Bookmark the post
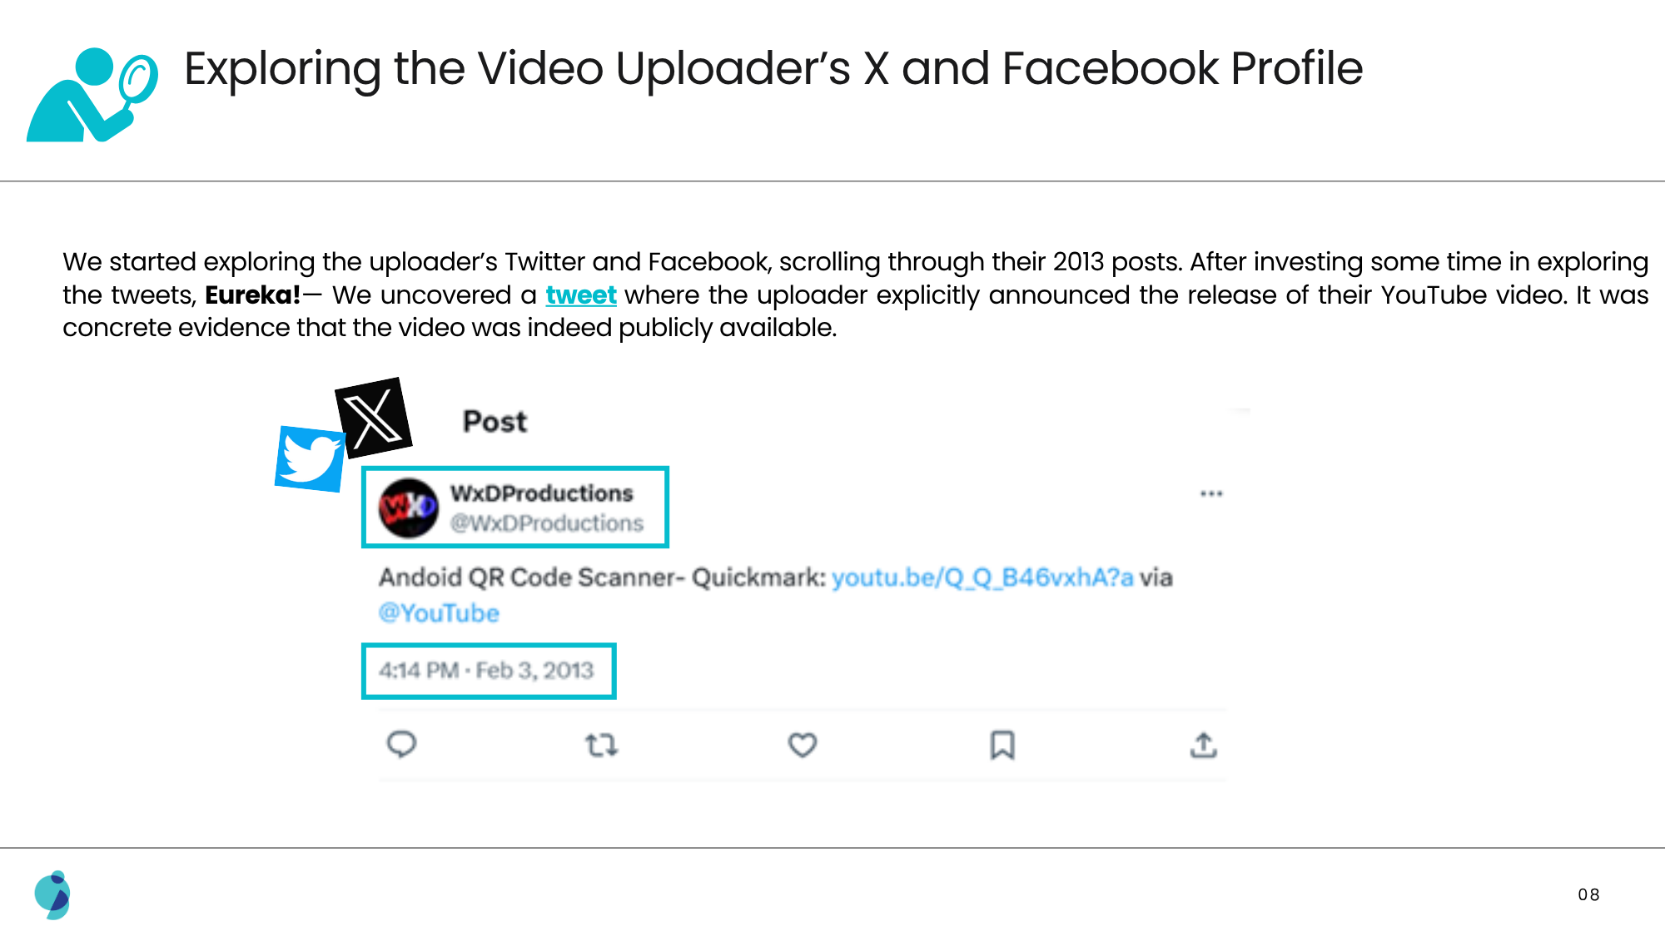Viewport: 1665px width, 936px height. 1002,745
